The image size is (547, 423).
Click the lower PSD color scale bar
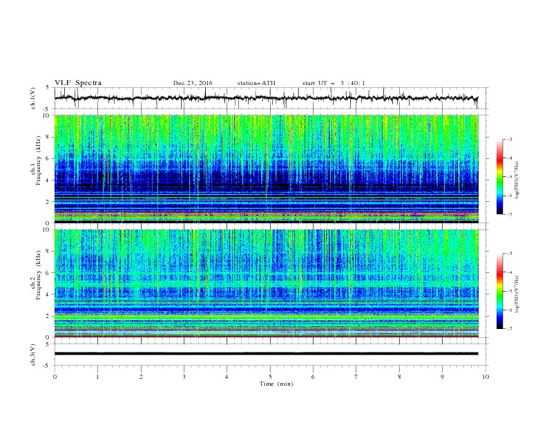coord(499,291)
